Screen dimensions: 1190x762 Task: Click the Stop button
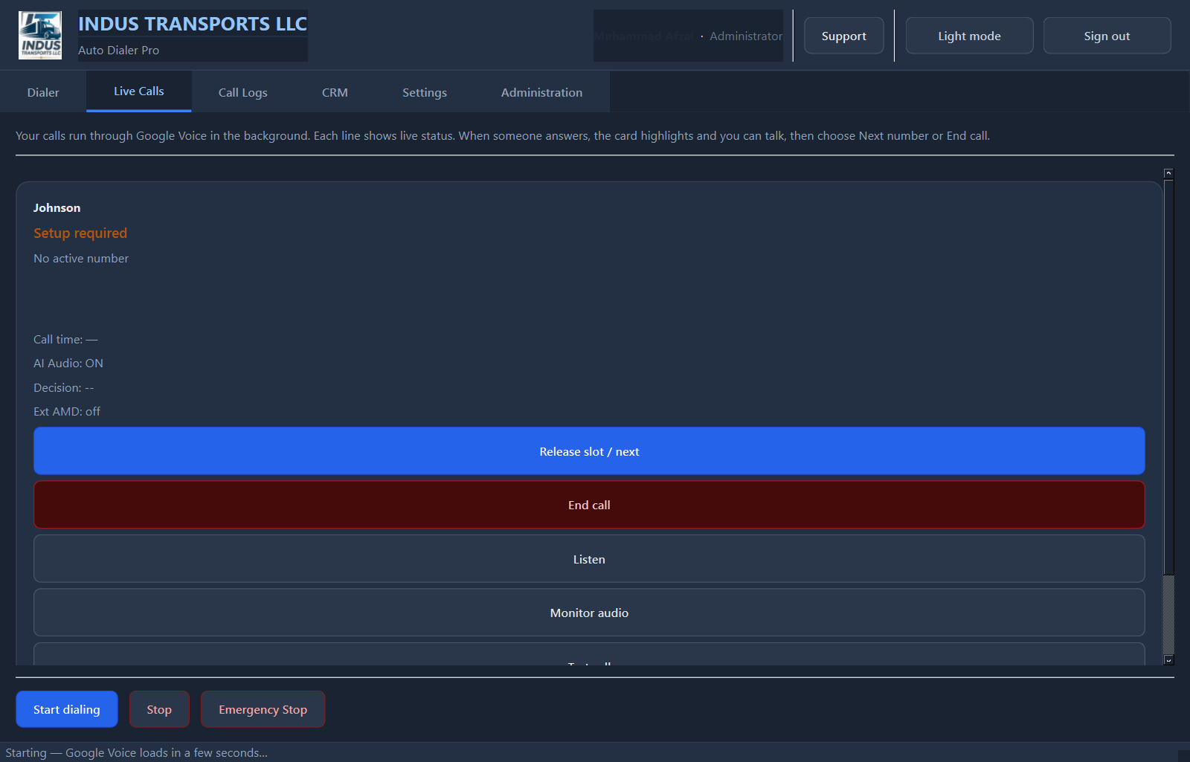click(159, 709)
